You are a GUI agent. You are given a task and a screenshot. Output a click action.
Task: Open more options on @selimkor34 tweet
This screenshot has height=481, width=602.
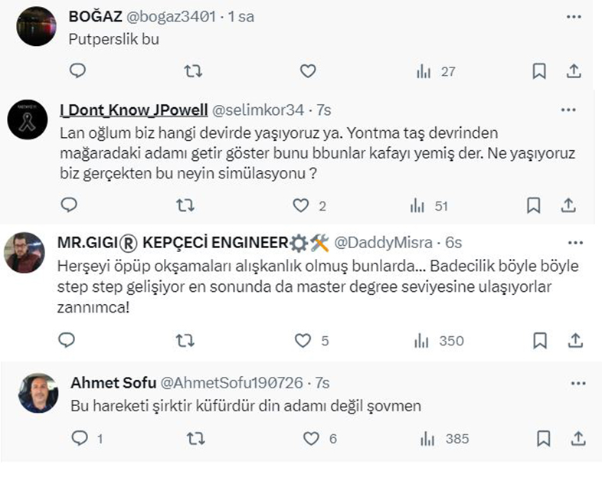[x=568, y=110]
